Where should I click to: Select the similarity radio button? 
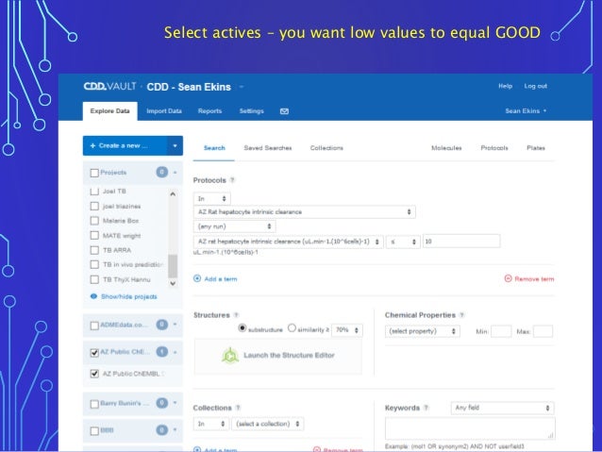point(292,328)
